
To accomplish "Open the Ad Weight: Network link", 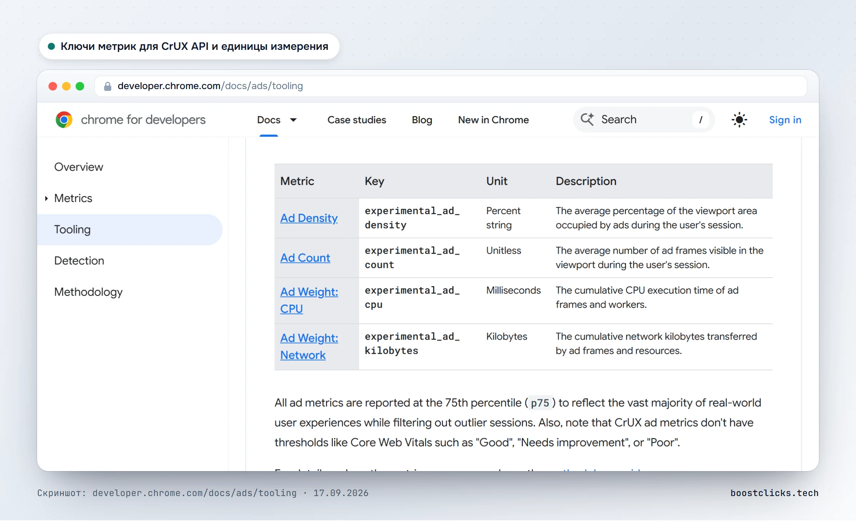I will tap(309, 346).
